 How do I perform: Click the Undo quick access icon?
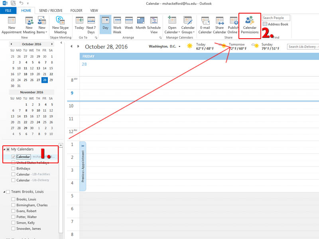tap(21, 3)
